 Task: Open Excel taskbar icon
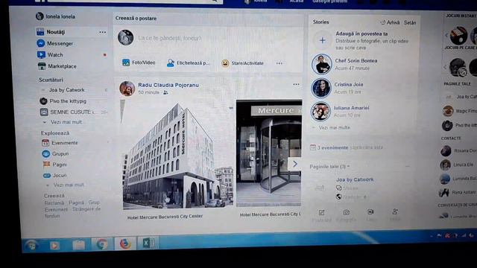(x=148, y=243)
